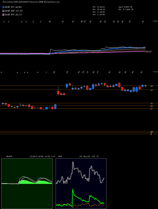Click the 'Pre C: 43.90' value
This screenshot has height=209, width=158.
(99, 15)
